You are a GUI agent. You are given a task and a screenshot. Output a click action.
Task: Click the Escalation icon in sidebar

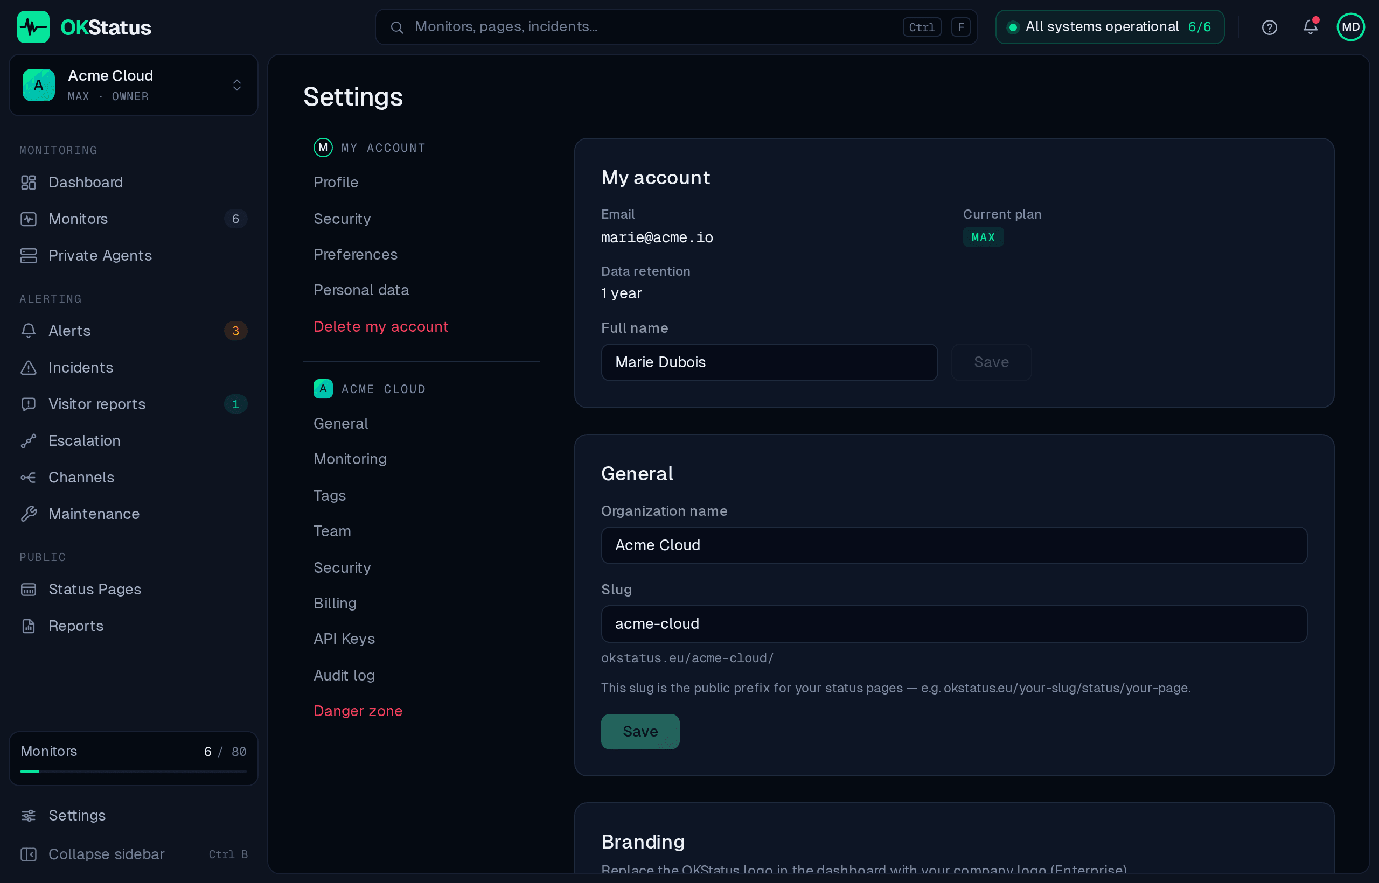click(x=29, y=441)
